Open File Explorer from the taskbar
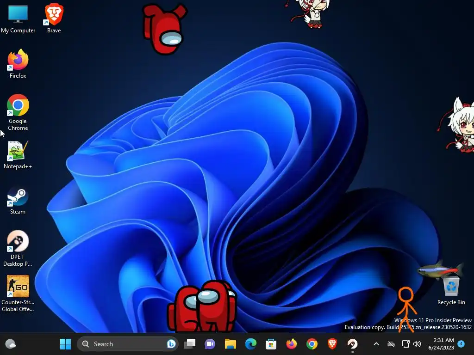 pyautogui.click(x=231, y=344)
